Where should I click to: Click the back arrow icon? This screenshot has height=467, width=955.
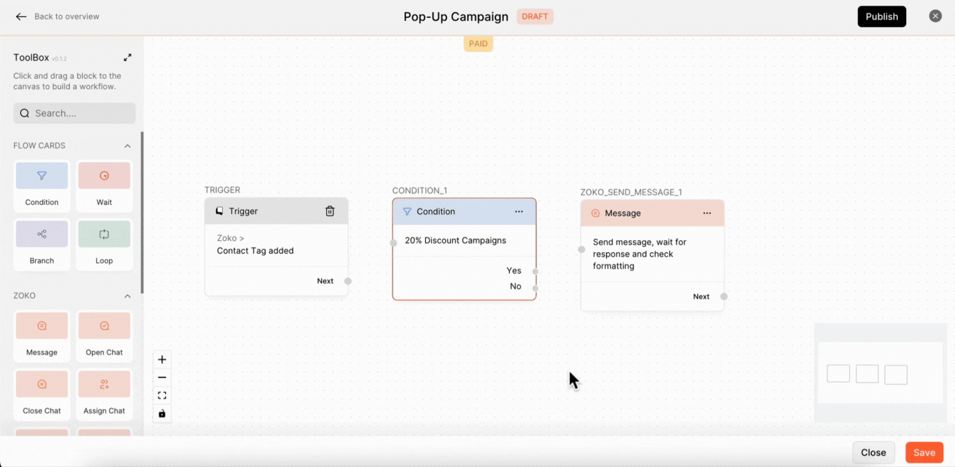click(x=21, y=16)
